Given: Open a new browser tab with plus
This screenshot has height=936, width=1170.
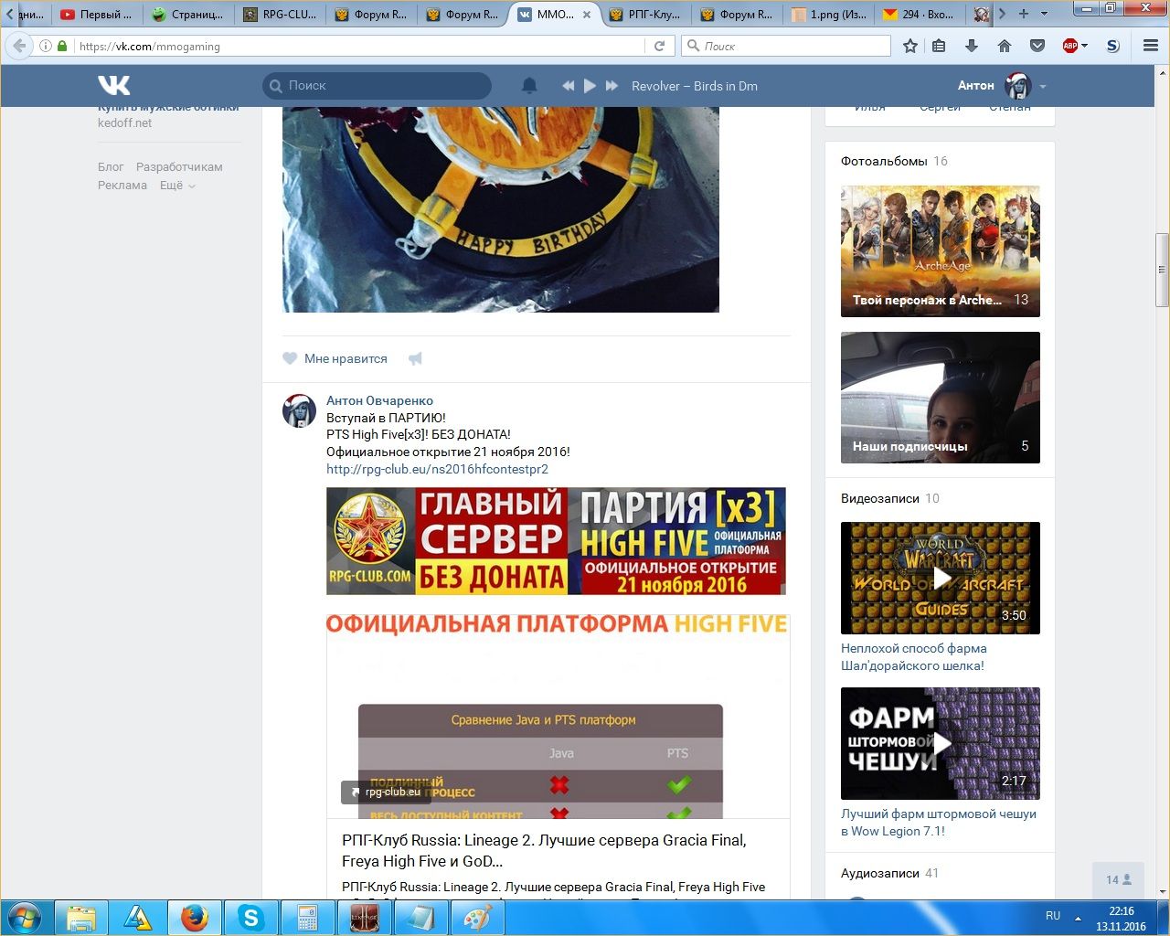Looking at the screenshot, I should [1024, 14].
